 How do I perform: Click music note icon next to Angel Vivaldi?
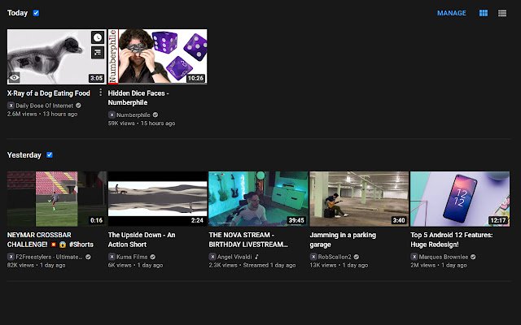[256, 257]
